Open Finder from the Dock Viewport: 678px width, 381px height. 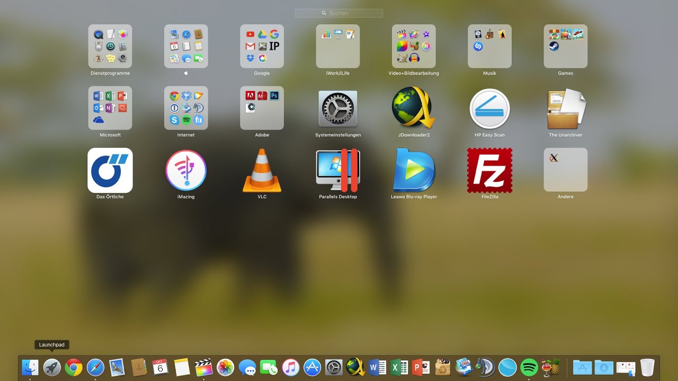coord(30,367)
